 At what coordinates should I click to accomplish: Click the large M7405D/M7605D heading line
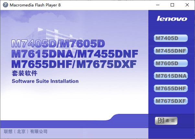(58, 43)
